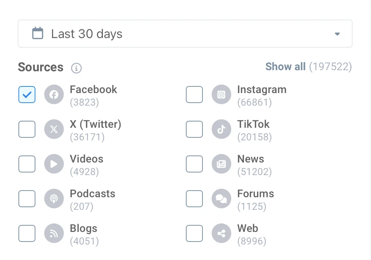371x260 pixels.
Task: Select the TikTok source label
Action: (x=253, y=124)
